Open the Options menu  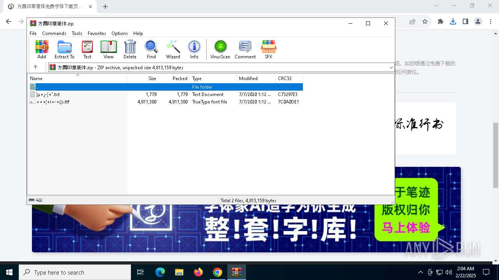coord(120,33)
